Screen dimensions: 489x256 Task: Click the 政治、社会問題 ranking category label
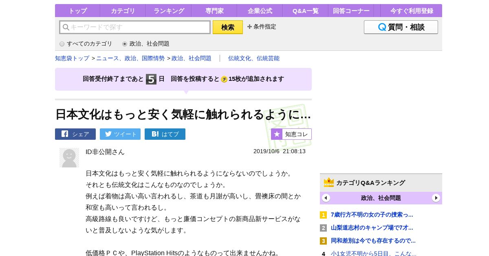pos(381,198)
